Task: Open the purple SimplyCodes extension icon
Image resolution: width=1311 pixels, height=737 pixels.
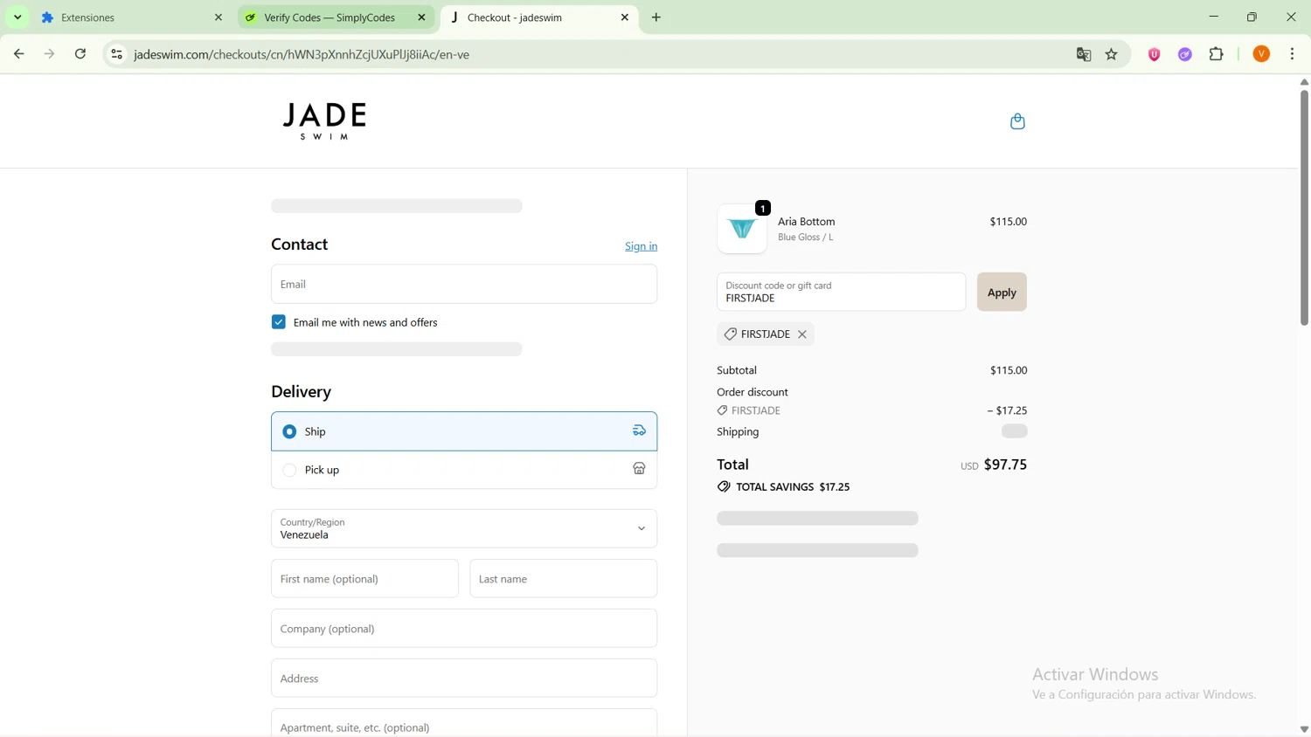Action: click(1185, 54)
